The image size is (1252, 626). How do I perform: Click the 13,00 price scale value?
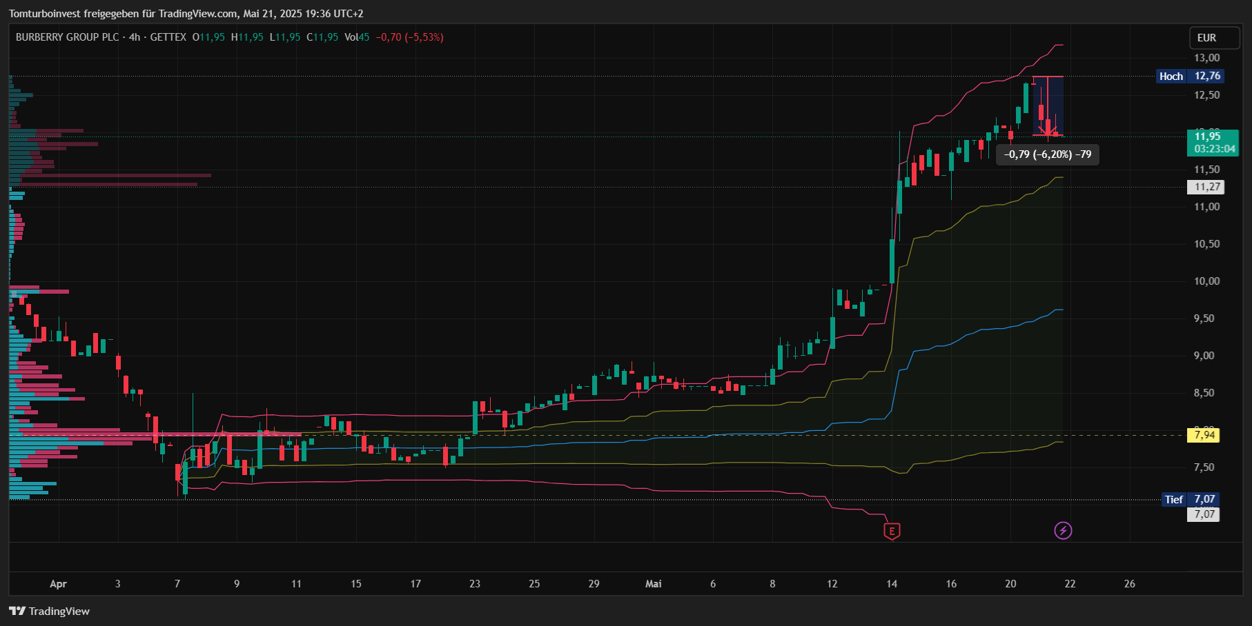point(1207,58)
